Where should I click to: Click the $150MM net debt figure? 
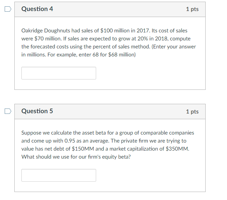83,149
